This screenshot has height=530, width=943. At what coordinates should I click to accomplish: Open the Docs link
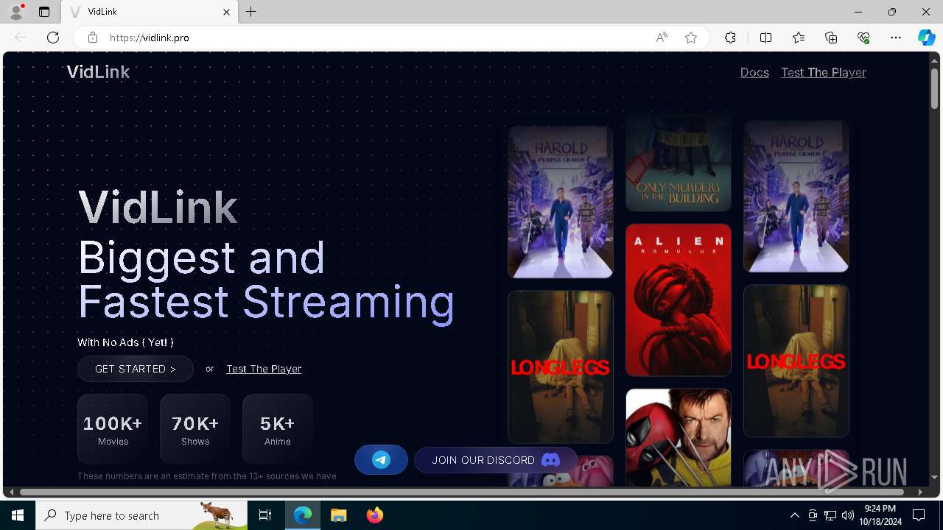[x=754, y=72]
